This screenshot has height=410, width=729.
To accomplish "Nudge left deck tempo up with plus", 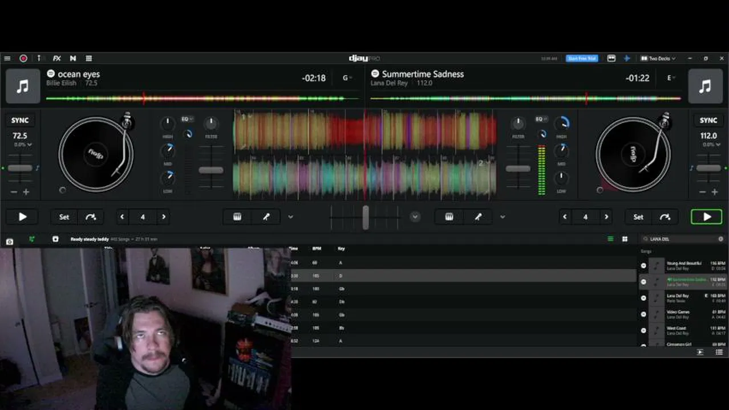I will tap(26, 192).
